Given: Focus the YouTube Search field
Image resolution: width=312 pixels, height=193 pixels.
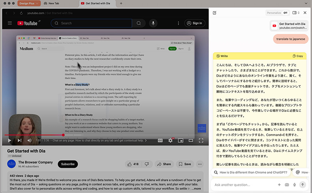Looking at the screenshot, I should [92, 23].
